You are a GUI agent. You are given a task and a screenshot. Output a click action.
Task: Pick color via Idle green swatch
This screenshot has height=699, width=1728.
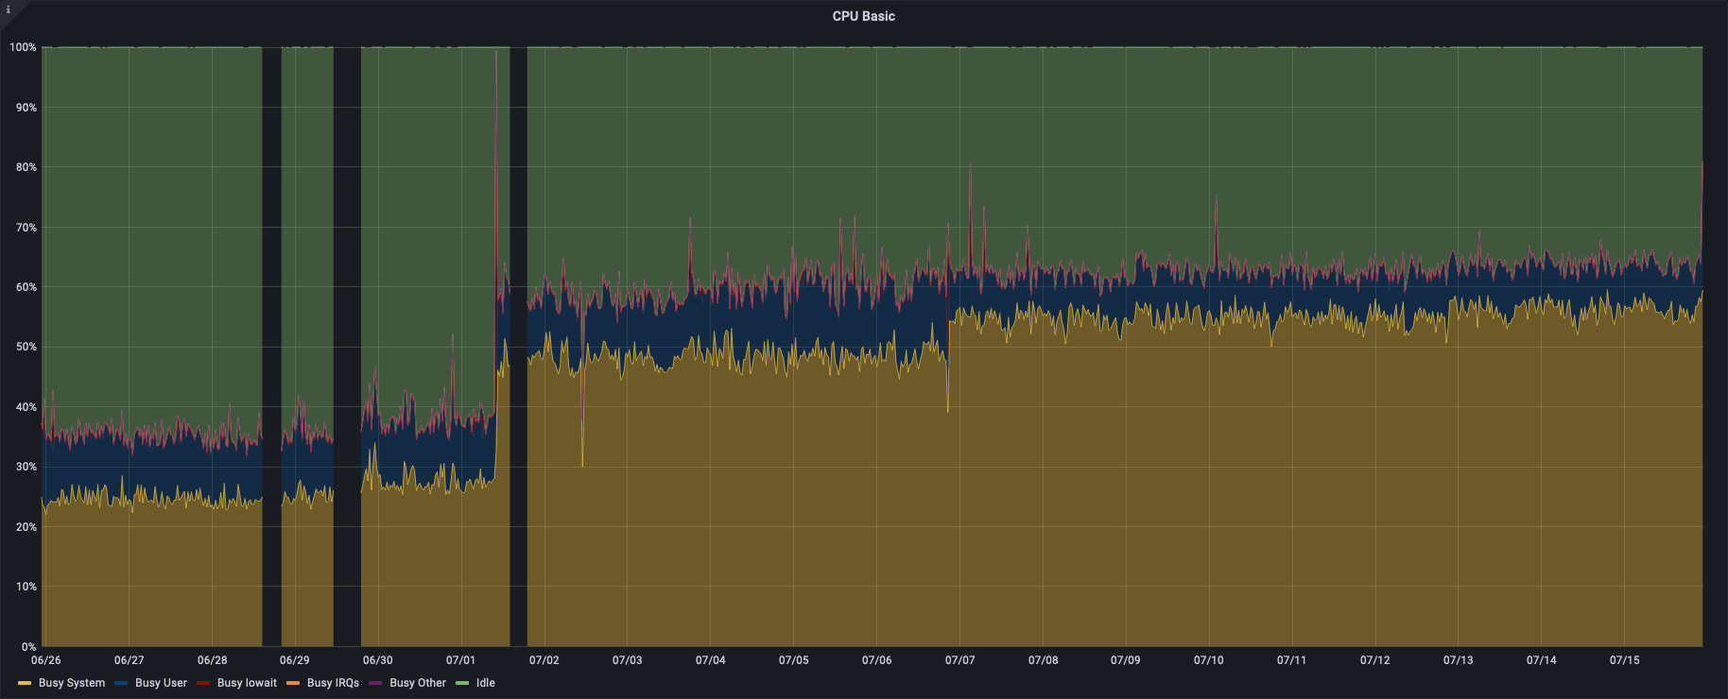pyautogui.click(x=462, y=683)
